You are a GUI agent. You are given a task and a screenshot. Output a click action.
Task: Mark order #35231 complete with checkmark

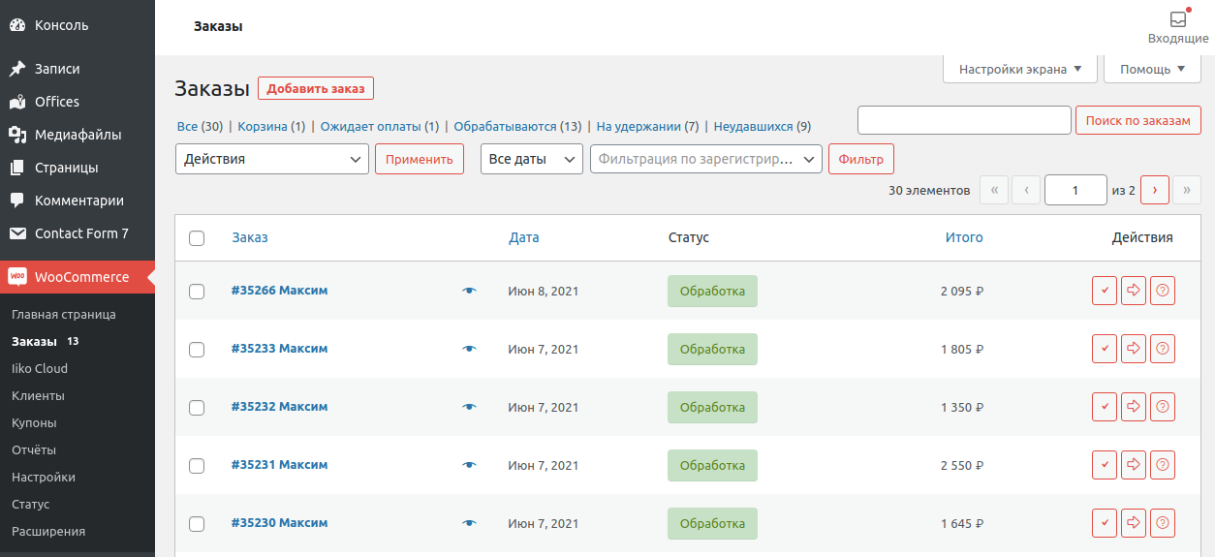click(x=1105, y=465)
